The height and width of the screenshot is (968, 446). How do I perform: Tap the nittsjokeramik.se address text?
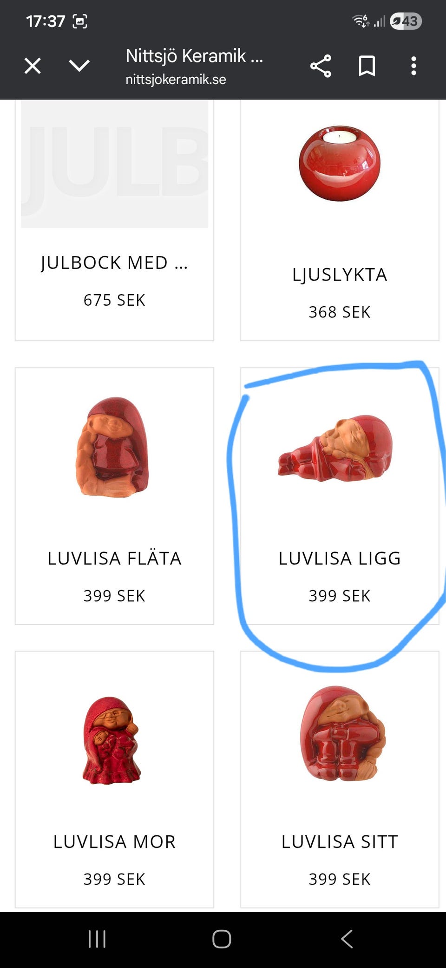(176, 80)
